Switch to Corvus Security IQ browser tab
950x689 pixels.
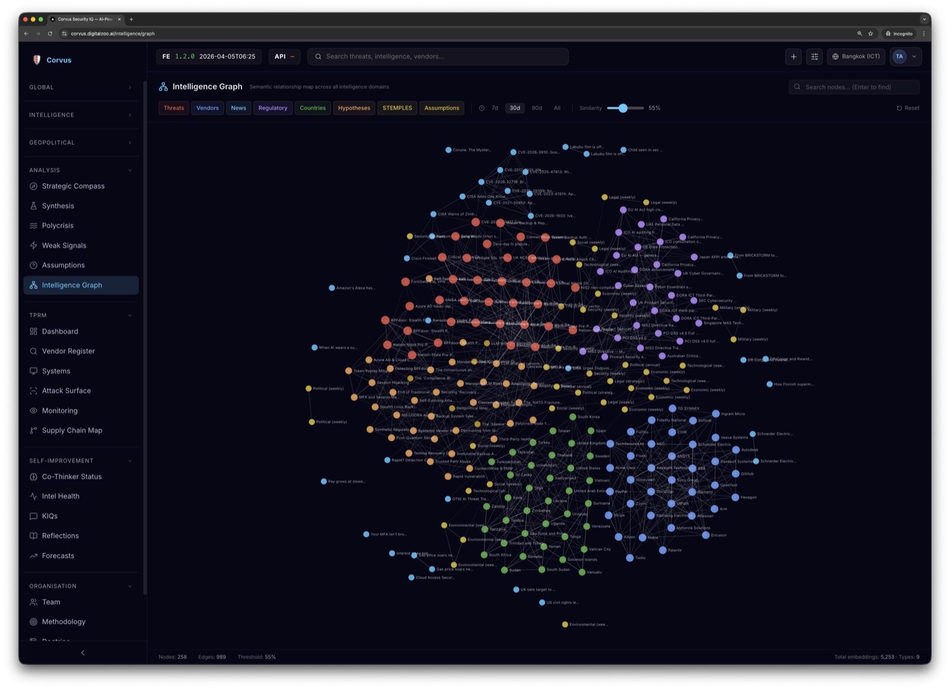point(86,20)
